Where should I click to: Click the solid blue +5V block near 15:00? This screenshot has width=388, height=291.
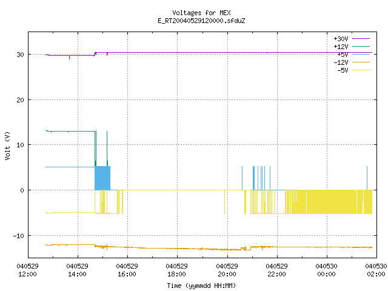click(102, 178)
